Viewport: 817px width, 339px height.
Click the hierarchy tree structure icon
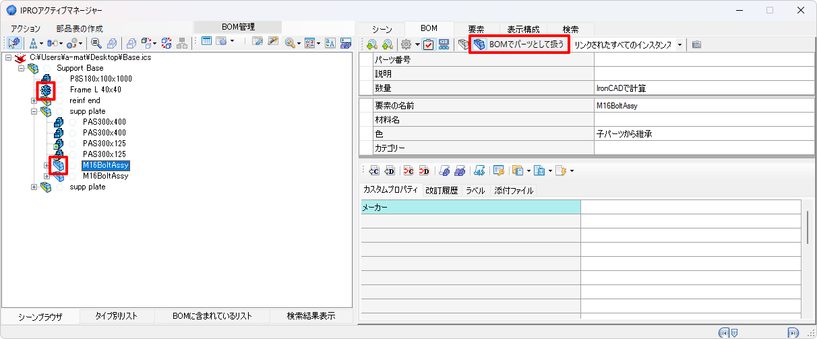click(33, 43)
